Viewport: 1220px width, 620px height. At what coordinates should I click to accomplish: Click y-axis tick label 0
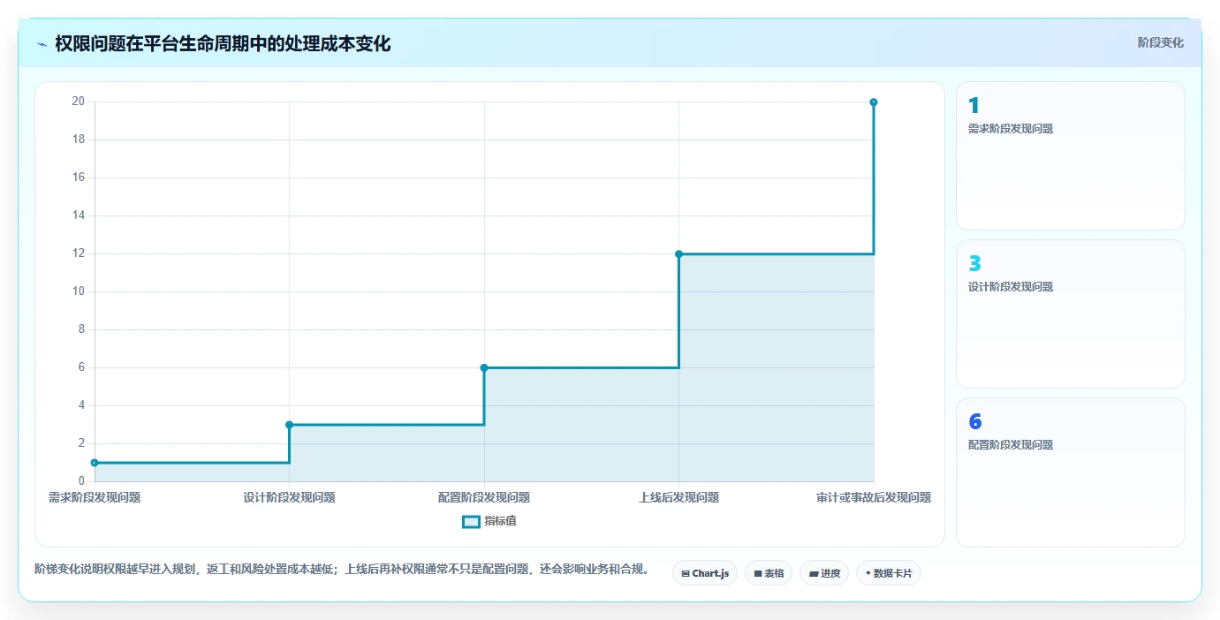pyautogui.click(x=80, y=481)
